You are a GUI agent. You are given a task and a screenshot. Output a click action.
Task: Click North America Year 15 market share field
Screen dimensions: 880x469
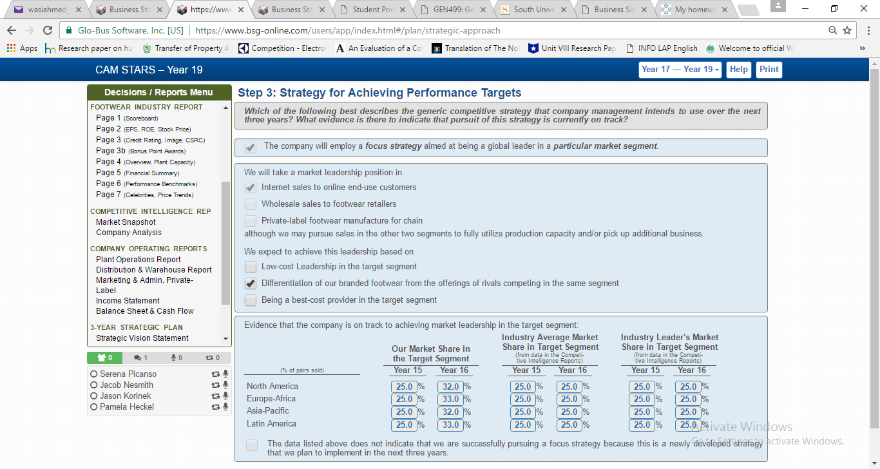tap(405, 387)
